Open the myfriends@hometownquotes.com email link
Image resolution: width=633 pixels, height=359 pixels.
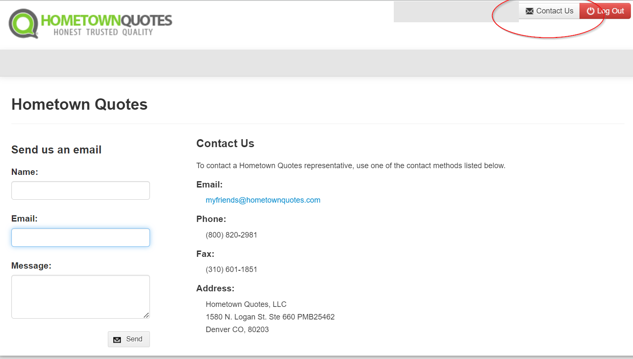[263, 200]
